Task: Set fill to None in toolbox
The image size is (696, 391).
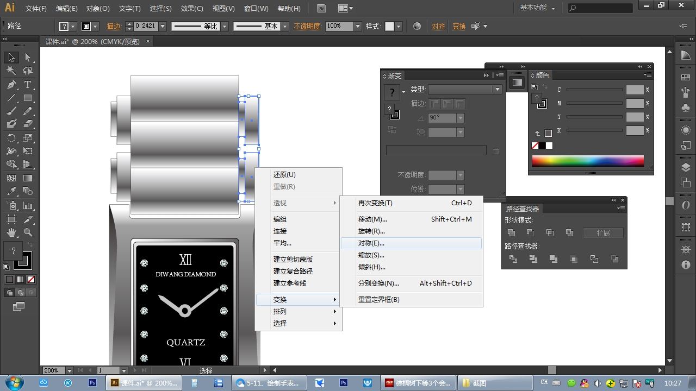Action: click(x=32, y=280)
